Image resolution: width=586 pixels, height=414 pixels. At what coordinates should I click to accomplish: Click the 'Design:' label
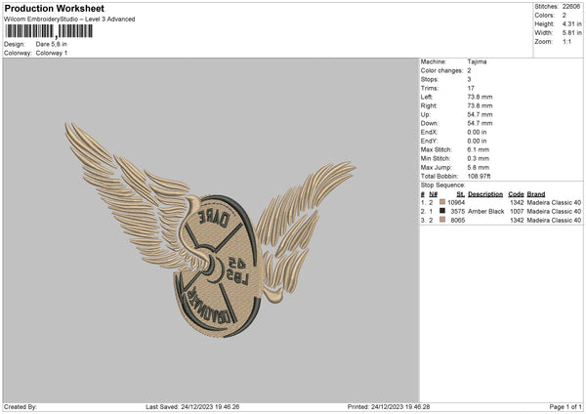click(15, 44)
